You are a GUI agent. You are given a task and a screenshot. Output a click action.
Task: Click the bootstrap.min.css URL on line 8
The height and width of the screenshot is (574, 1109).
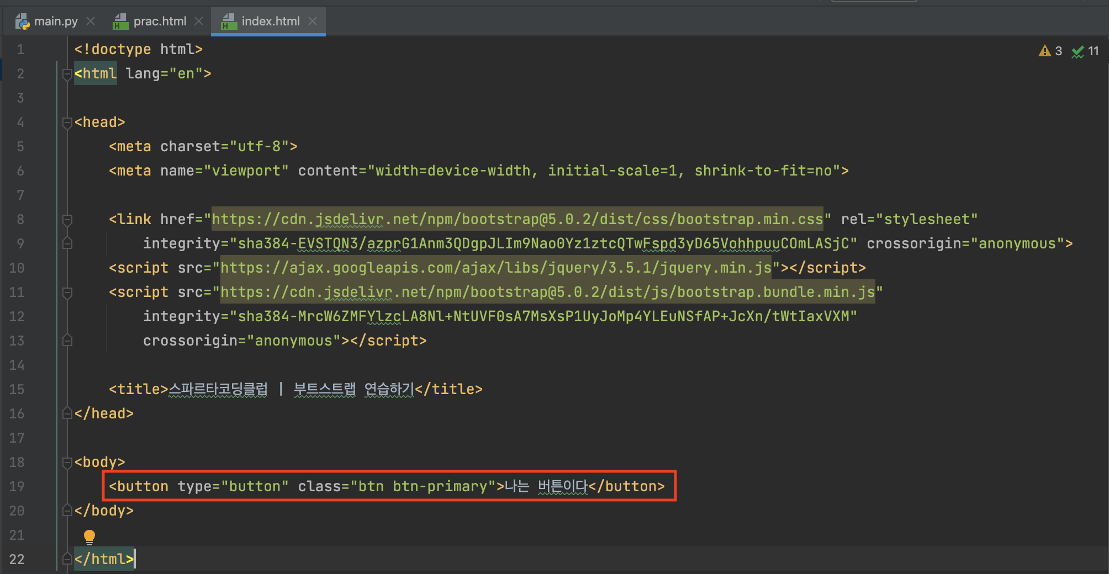[517, 219]
